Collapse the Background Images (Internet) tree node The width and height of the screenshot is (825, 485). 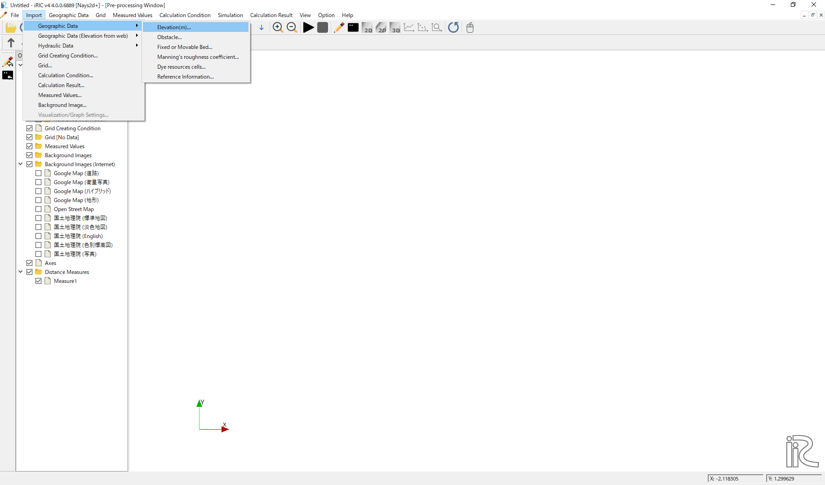[x=21, y=164]
